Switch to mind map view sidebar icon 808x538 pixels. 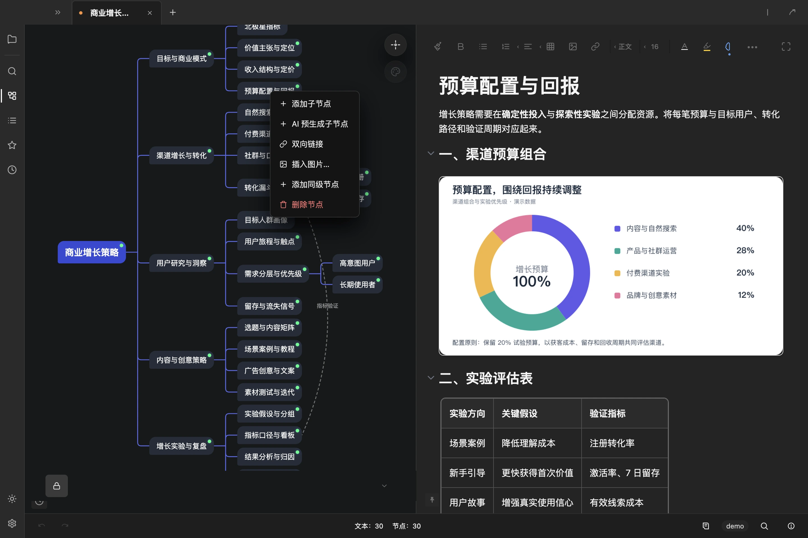point(12,96)
